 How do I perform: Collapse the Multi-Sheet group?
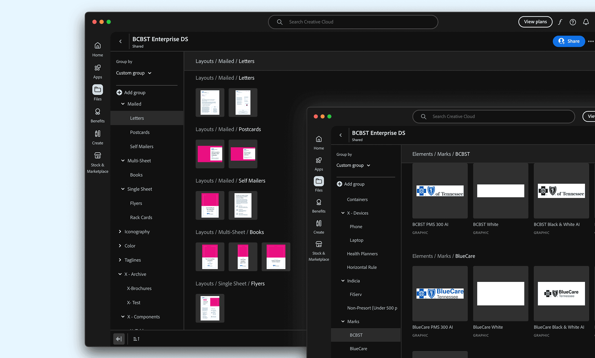pyautogui.click(x=123, y=161)
